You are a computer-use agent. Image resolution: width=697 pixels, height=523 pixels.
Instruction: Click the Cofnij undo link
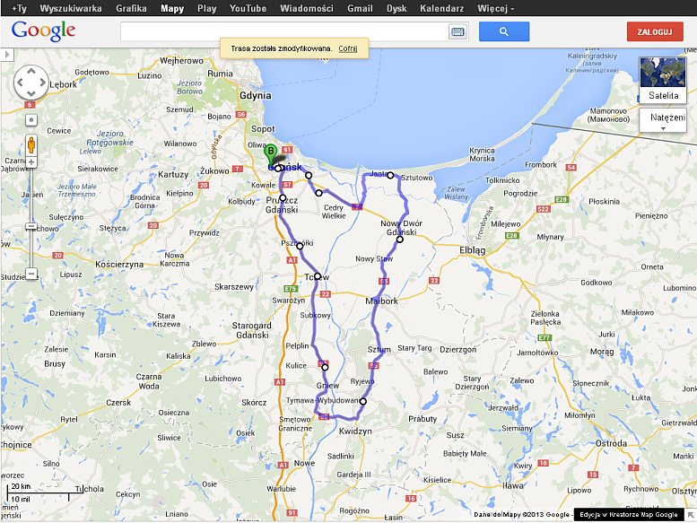pyautogui.click(x=348, y=48)
